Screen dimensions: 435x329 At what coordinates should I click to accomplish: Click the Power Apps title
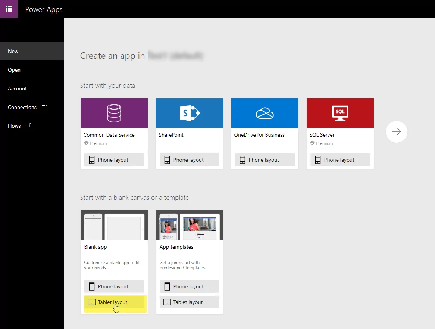point(44,9)
